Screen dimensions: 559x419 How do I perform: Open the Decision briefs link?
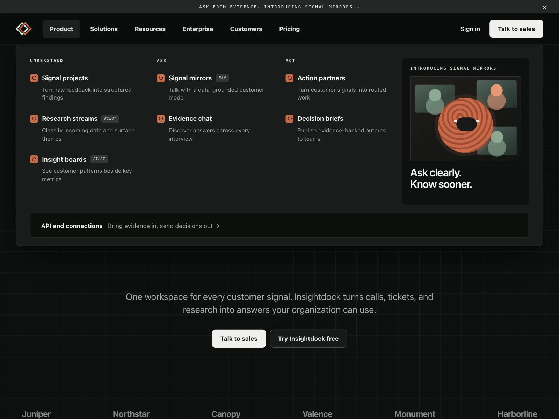(320, 119)
